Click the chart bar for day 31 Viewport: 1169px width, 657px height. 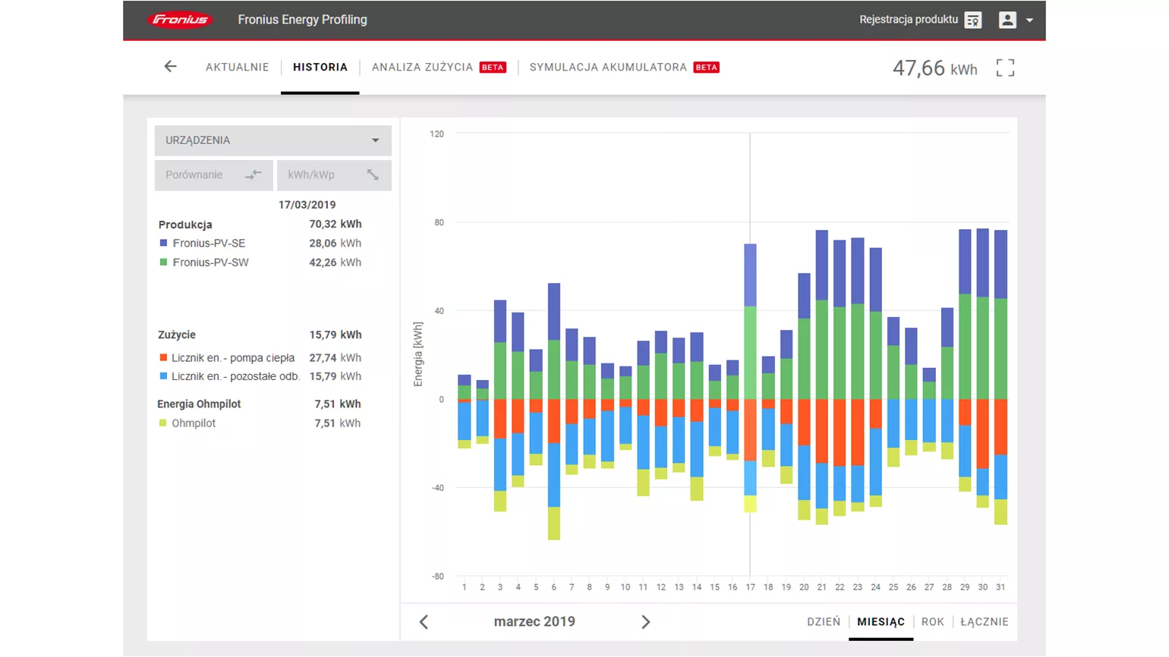(x=1001, y=377)
